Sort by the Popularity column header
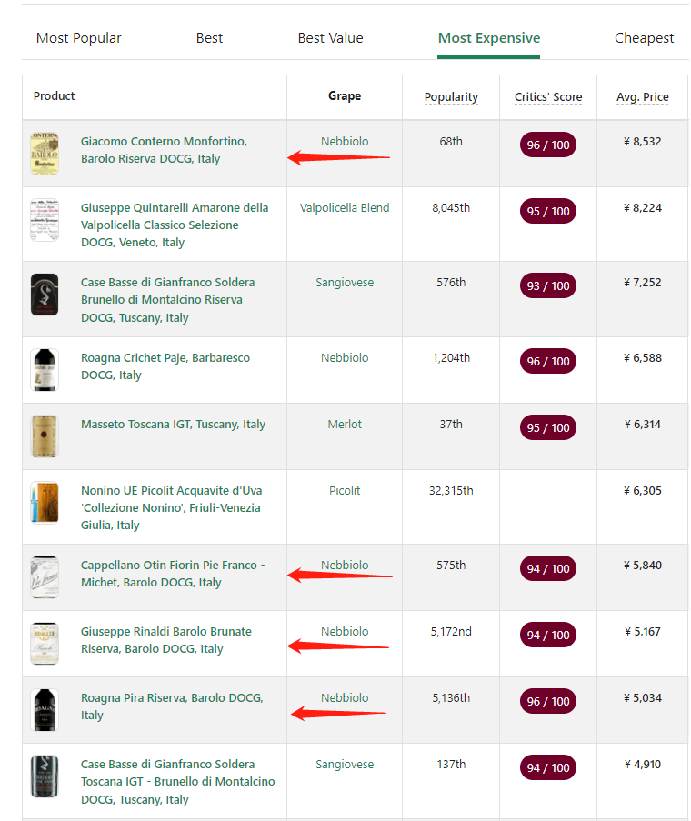This screenshot has width=691, height=821. [x=451, y=97]
